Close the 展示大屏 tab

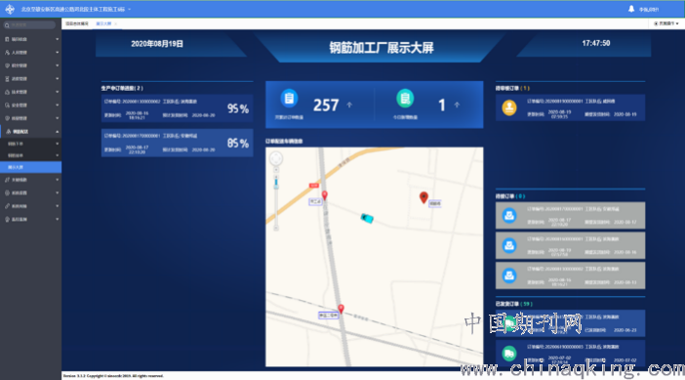pos(115,23)
